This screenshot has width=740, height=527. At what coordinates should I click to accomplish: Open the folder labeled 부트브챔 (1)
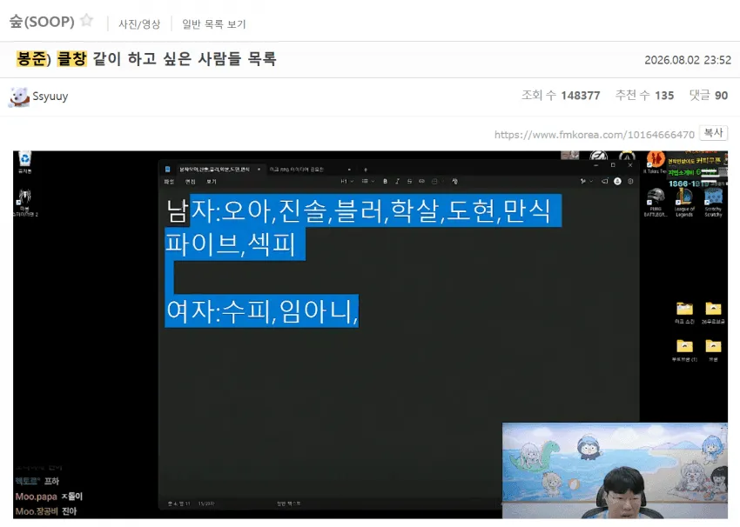pyautogui.click(x=684, y=350)
